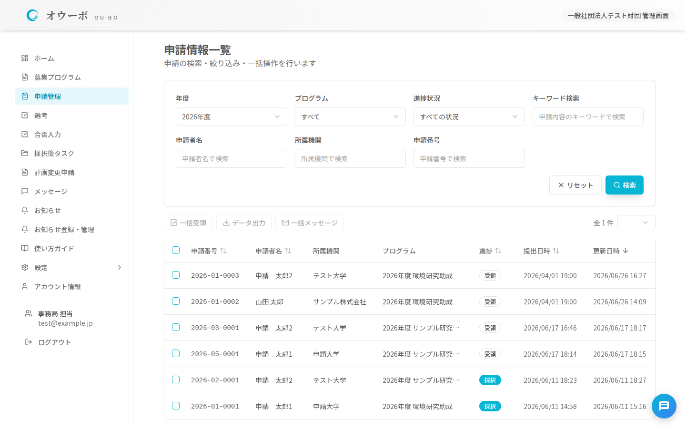
Task: Click the 設定 gear icon
Action: [25, 267]
